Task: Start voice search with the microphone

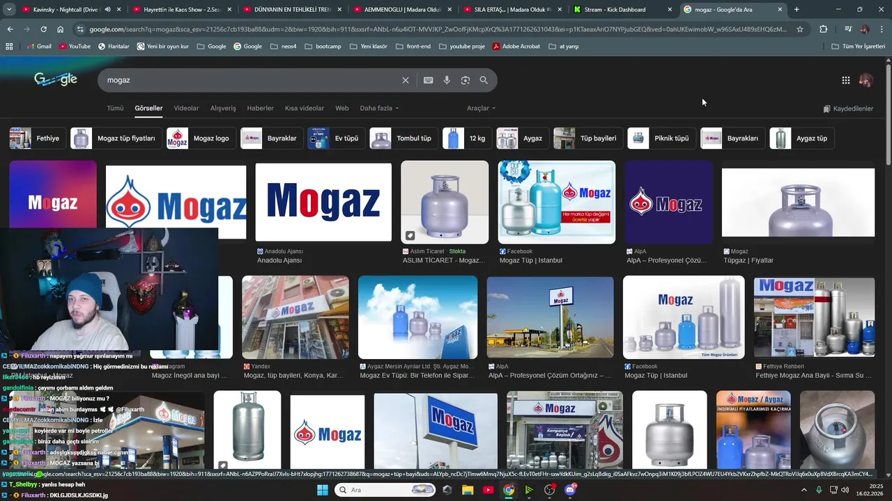Action: point(447,80)
